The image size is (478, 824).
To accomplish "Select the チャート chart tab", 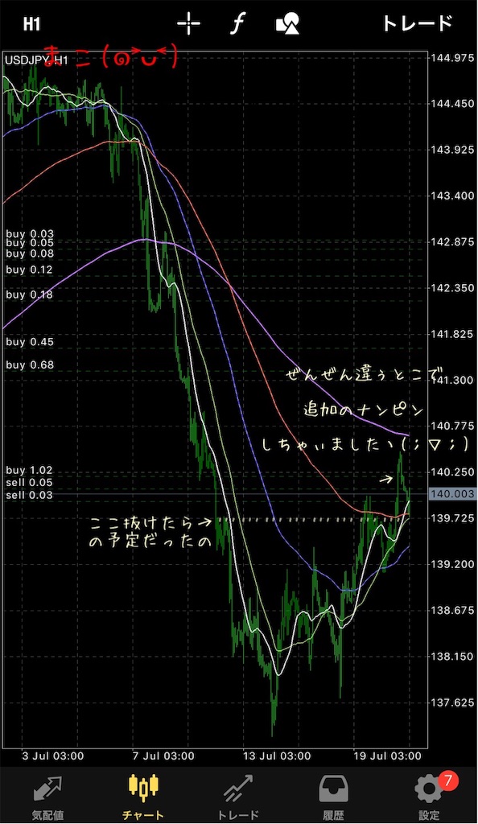I will [143, 797].
